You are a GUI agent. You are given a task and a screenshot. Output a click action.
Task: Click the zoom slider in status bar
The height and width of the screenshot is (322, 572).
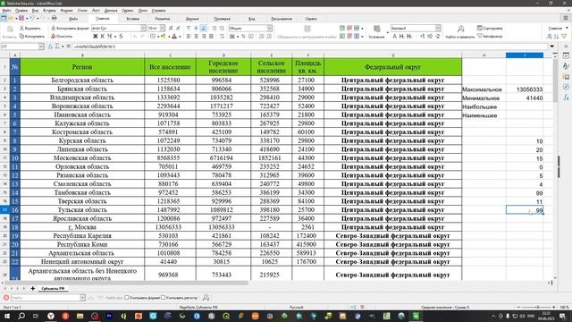tap(536, 308)
